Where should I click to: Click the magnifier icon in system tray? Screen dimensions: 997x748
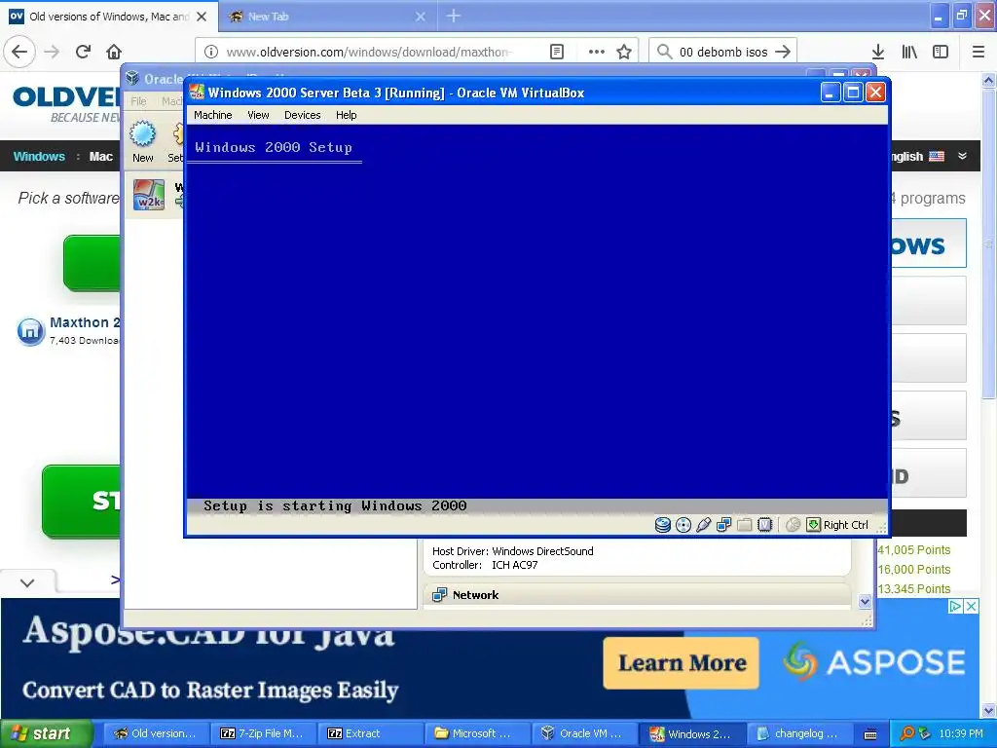pyautogui.click(x=907, y=733)
